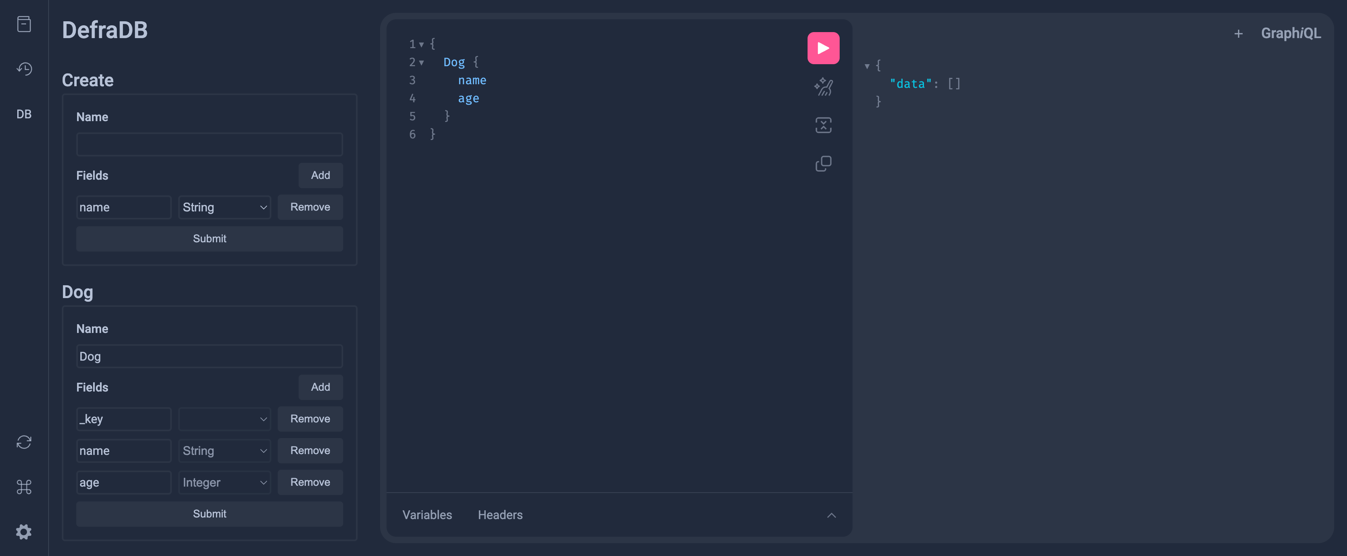1347x556 pixels.
Task: Switch to the Headers tab
Action: tap(500, 515)
